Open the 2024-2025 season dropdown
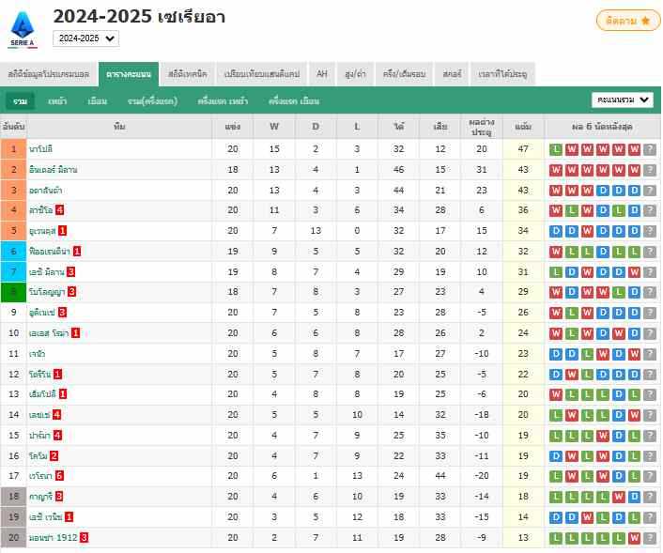The image size is (663, 553). [85, 38]
